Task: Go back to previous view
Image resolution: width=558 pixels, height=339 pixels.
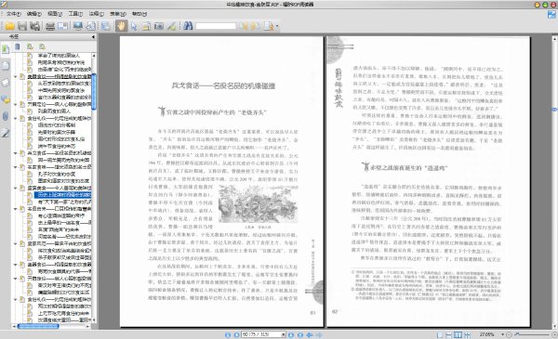Action: (310, 334)
